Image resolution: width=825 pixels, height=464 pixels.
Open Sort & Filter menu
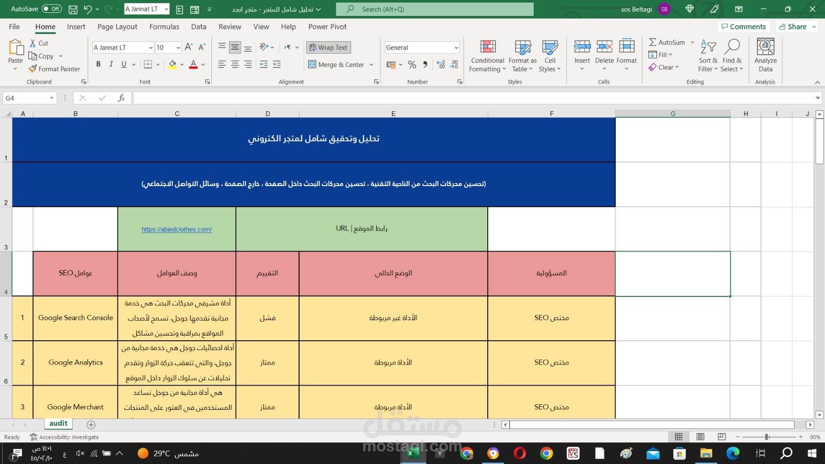(x=708, y=56)
